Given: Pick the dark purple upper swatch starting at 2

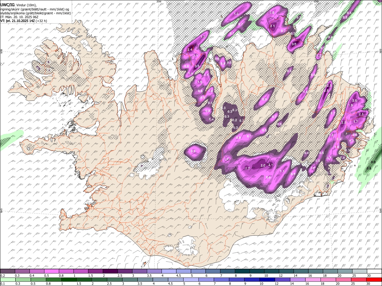Looking at the screenshot, I should tap(110, 271).
